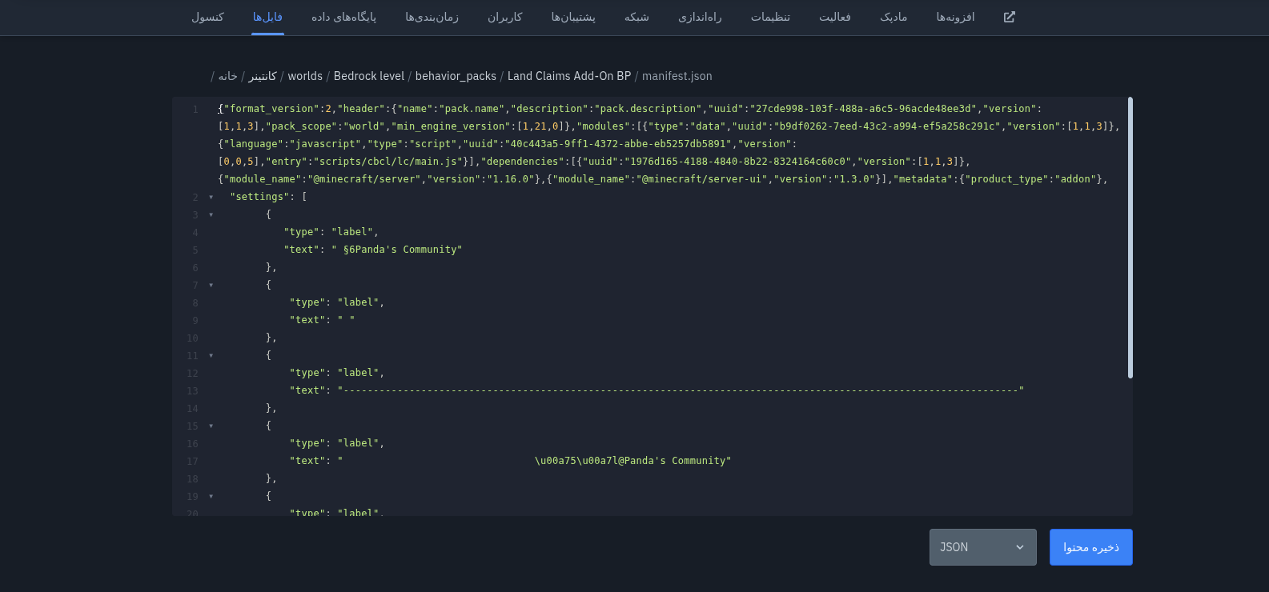The image size is (1269, 592).
Task: Open Land Claims Add-On BP breadcrumb
Action: [x=569, y=76]
